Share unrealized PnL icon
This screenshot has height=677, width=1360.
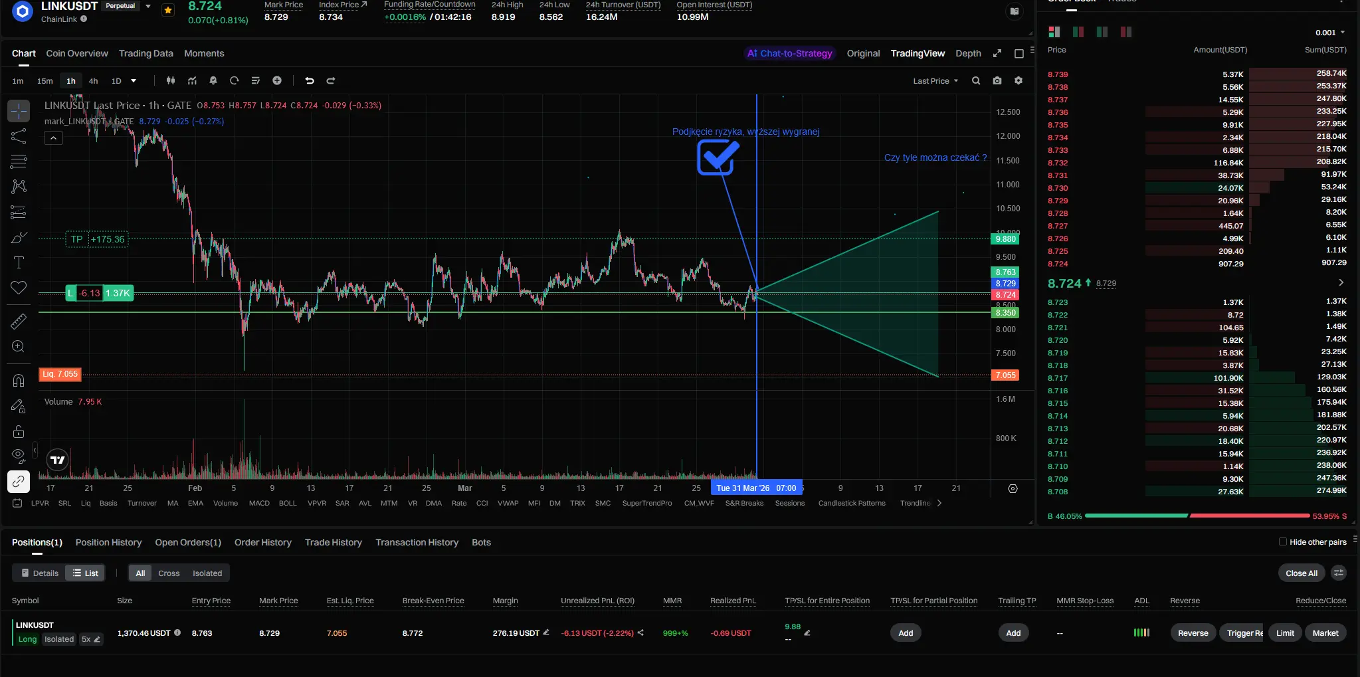click(x=640, y=632)
